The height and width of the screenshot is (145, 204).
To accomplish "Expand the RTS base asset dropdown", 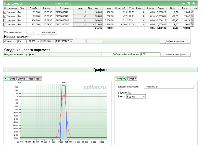I will [150, 54].
